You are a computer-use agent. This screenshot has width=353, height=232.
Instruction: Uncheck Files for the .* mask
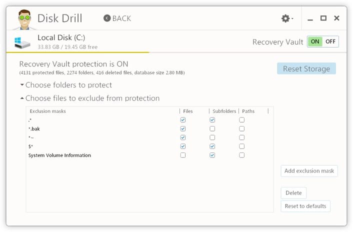(183, 120)
